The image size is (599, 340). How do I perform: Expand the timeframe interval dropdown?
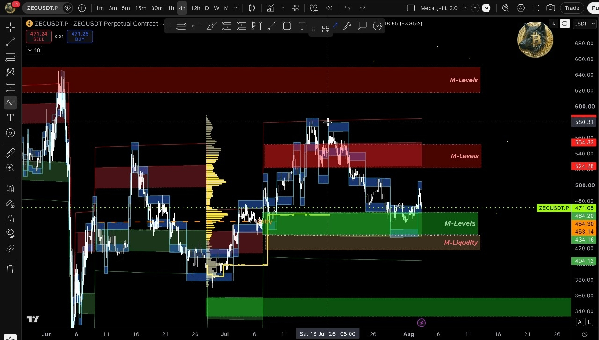[236, 8]
